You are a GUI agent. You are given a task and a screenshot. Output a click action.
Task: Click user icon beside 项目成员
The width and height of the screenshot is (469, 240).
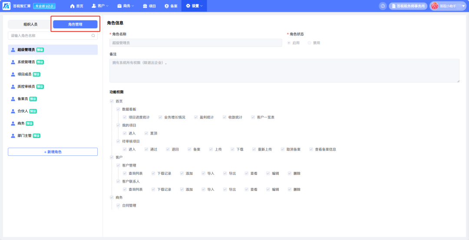coord(13,74)
